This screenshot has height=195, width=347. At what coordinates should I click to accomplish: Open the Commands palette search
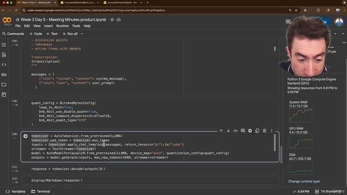[13, 34]
